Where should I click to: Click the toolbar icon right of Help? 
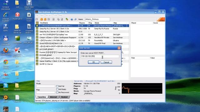click(75, 19)
